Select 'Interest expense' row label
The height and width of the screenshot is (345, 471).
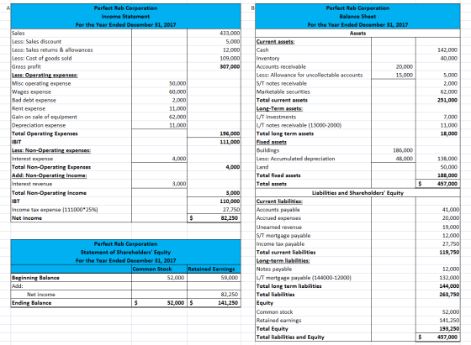tap(32, 159)
